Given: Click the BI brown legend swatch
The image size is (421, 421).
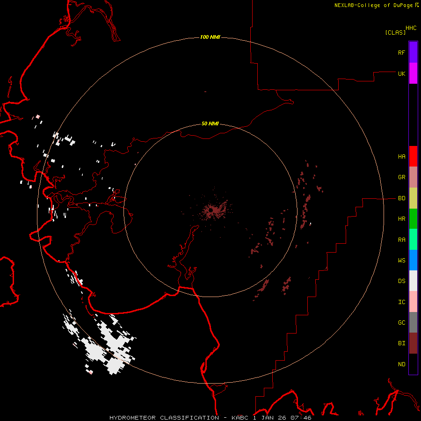Looking at the screenshot, I should (x=413, y=343).
